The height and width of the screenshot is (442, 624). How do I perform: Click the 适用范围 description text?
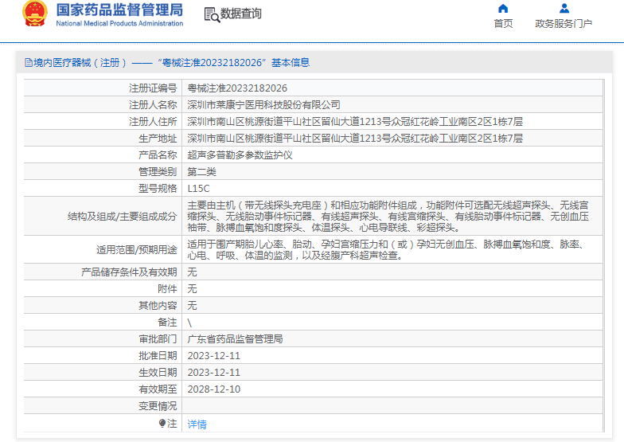point(386,250)
